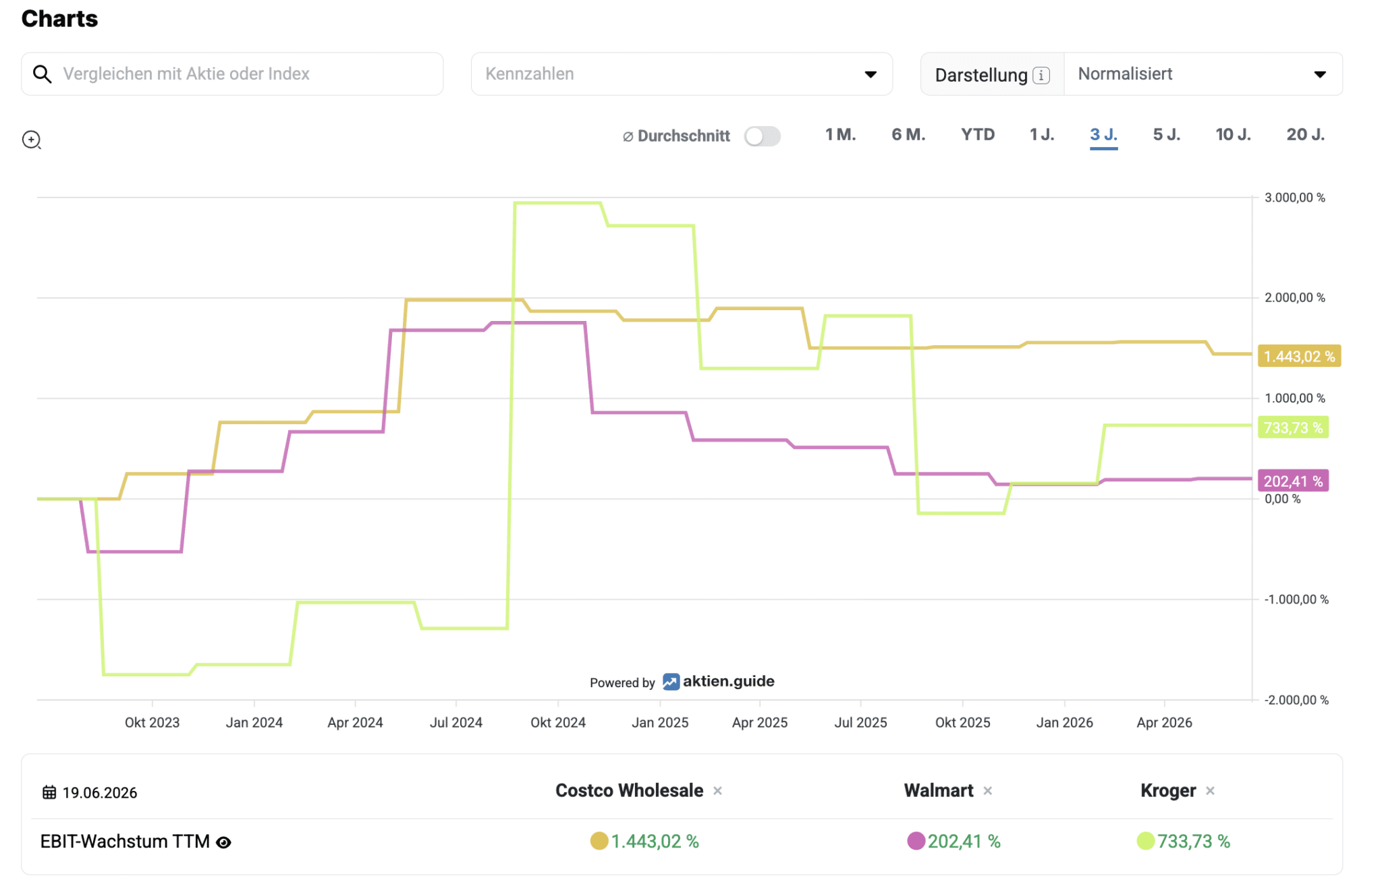Screen dimensions: 1382x884
Task: Remove Kroger with its x icon
Action: point(1210,791)
